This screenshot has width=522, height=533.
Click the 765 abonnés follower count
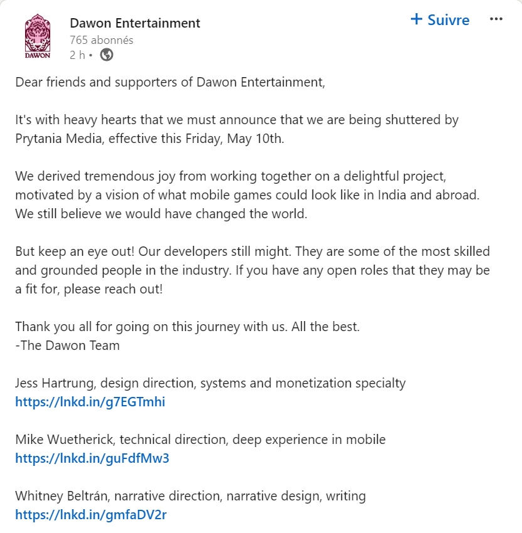(102, 40)
